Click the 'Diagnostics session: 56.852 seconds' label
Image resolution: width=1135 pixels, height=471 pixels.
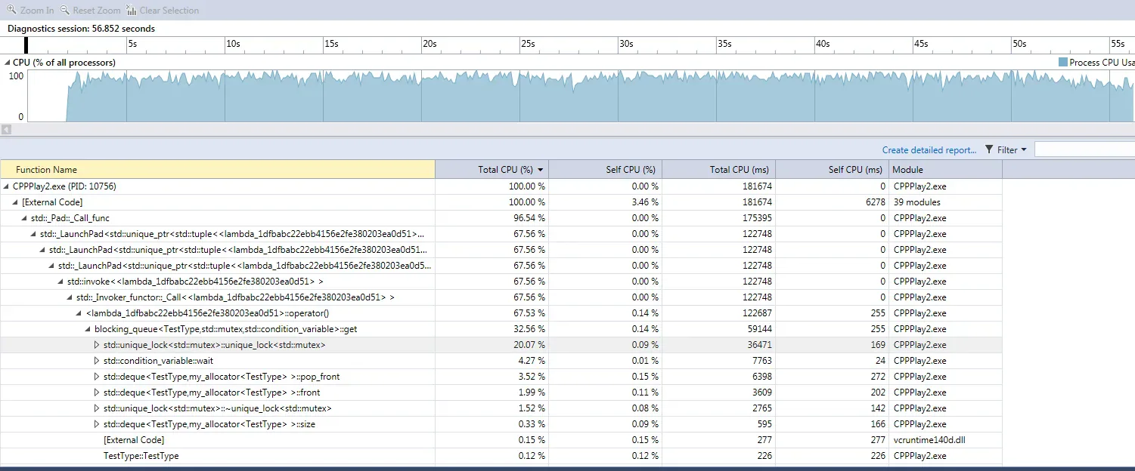tap(81, 29)
